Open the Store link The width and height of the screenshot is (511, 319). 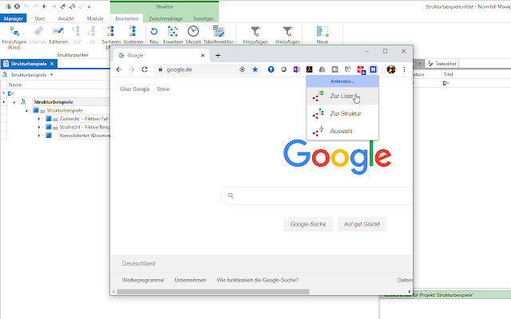pyautogui.click(x=163, y=89)
